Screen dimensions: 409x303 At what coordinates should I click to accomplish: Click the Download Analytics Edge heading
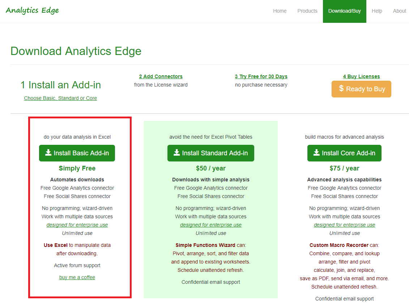pyautogui.click(x=76, y=51)
